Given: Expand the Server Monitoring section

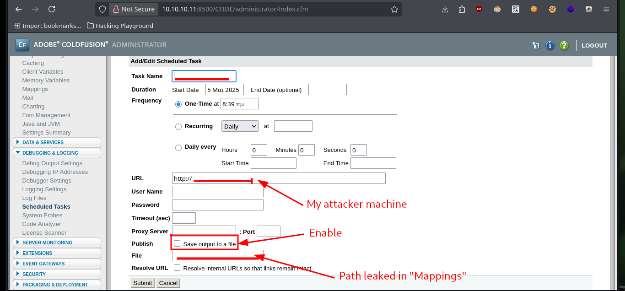Looking at the screenshot, I should point(57,242).
